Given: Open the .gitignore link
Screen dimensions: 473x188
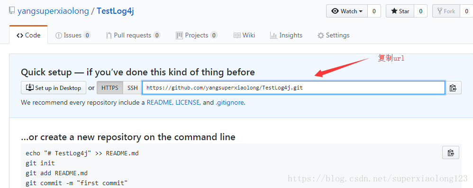Looking at the screenshot, I should click(229, 102).
